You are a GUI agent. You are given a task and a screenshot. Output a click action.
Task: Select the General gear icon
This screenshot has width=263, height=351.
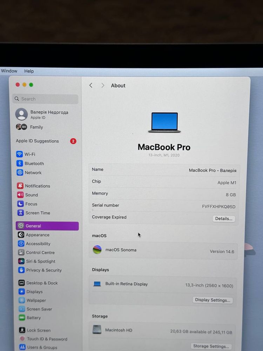coord(21,226)
